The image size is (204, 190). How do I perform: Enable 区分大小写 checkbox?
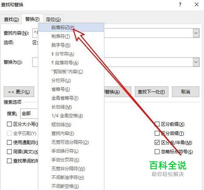tap(9, 124)
